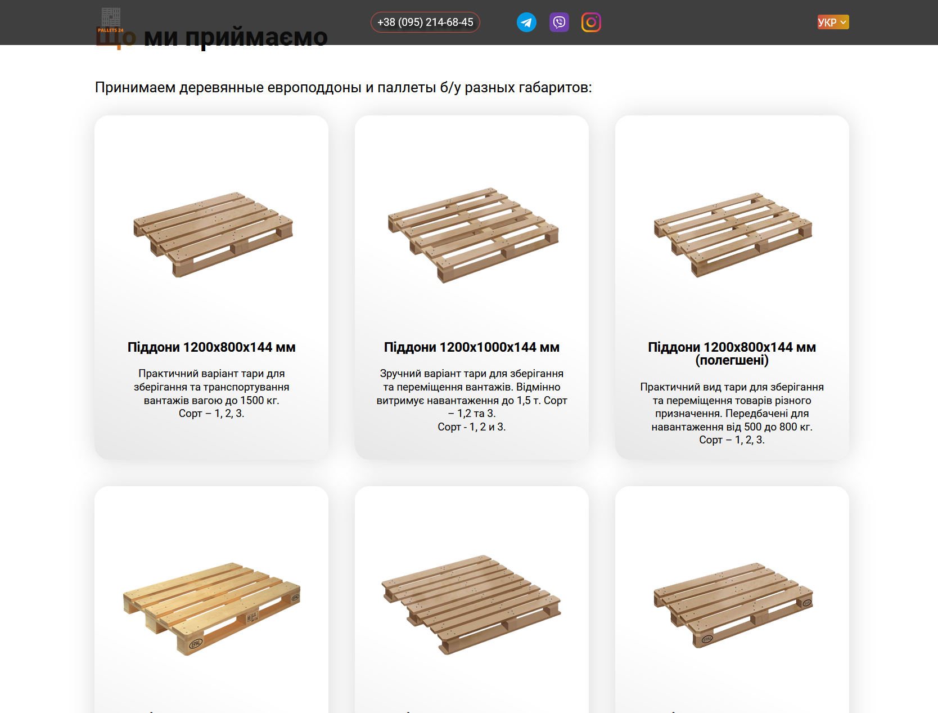This screenshot has height=713, width=938.
Task: Click text 'вантажів вагою до 1500 кг.'
Action: [x=211, y=400]
